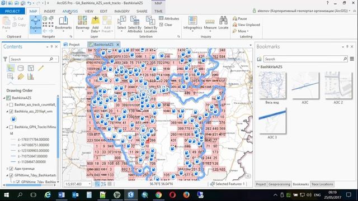The image size is (358, 201).
Task: Open the More labeling dropdown
Action: coord(241,31)
